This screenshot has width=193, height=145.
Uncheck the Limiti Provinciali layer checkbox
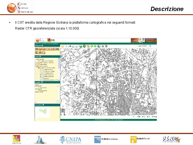tap(40, 77)
